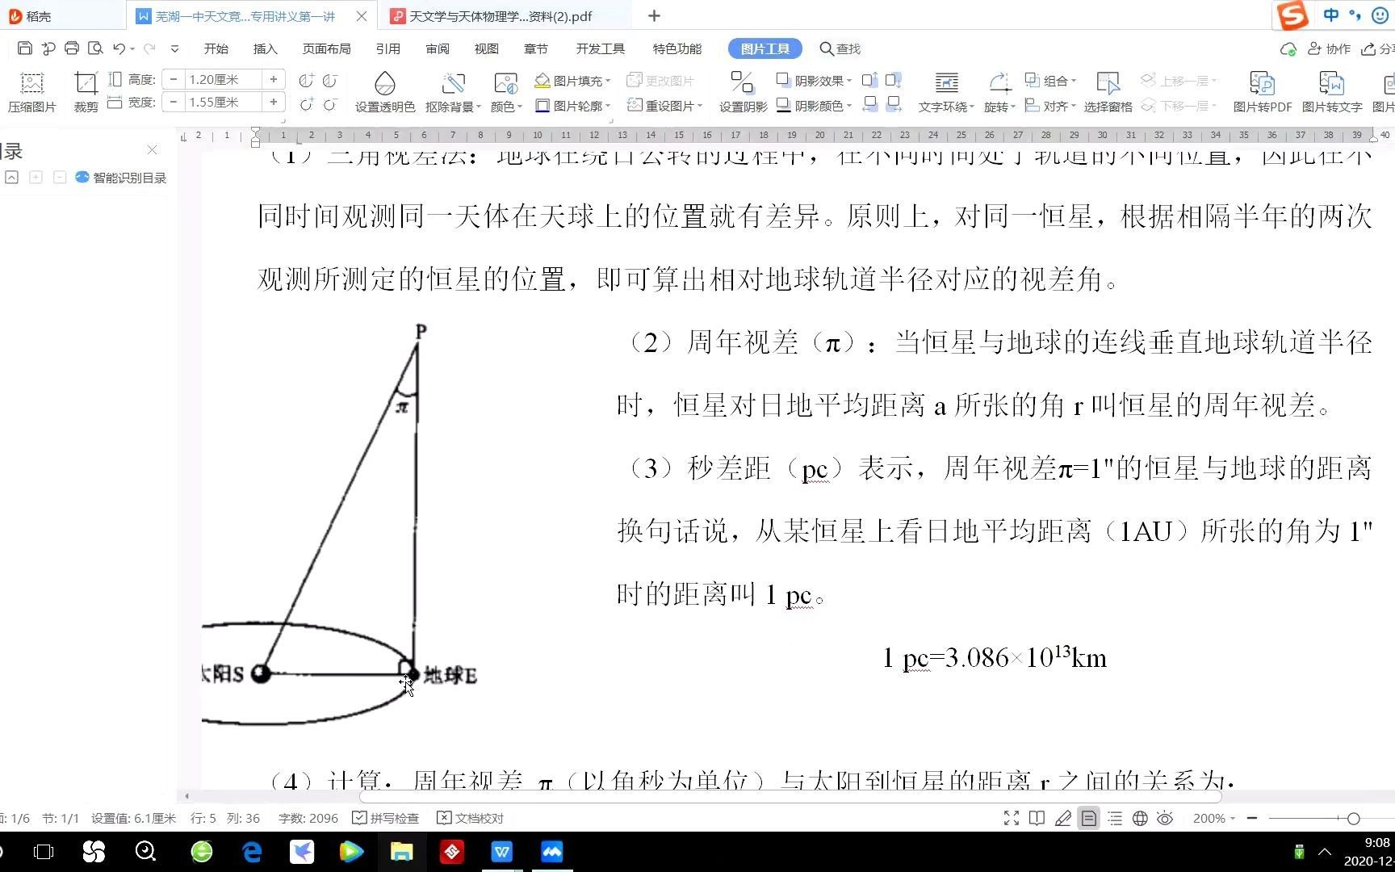
Task: Select the parallax diagram image in document
Action: click(x=340, y=523)
